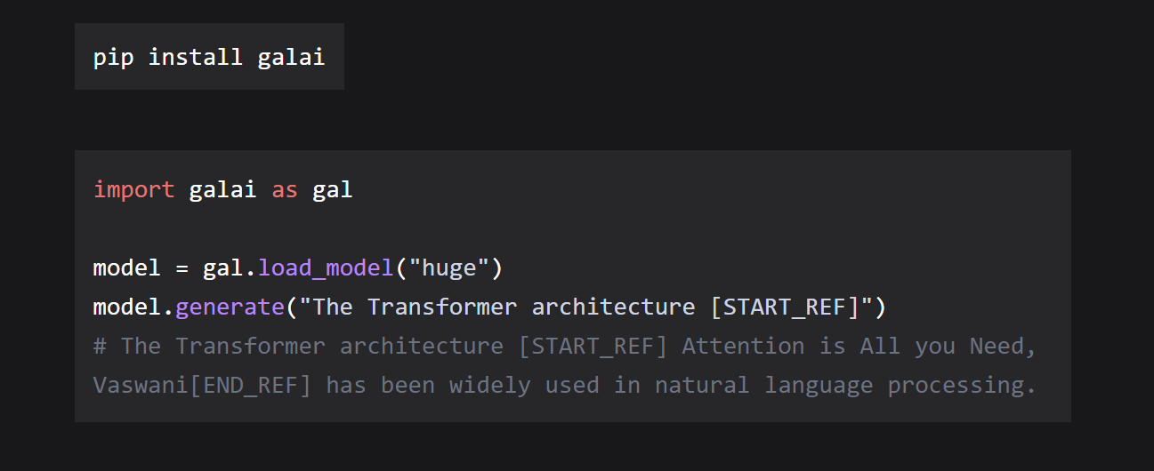The image size is (1154, 471).
Task: Click galai in the pip install command
Action: 291,58
